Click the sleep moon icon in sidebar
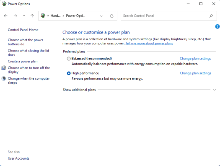Image resolution: width=220 pixels, height=166 pixels. point(4,78)
